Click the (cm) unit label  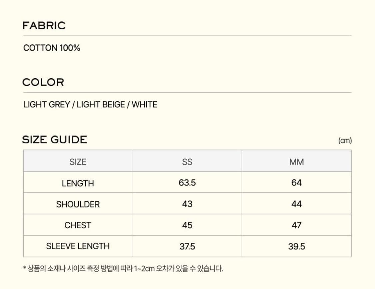point(345,141)
